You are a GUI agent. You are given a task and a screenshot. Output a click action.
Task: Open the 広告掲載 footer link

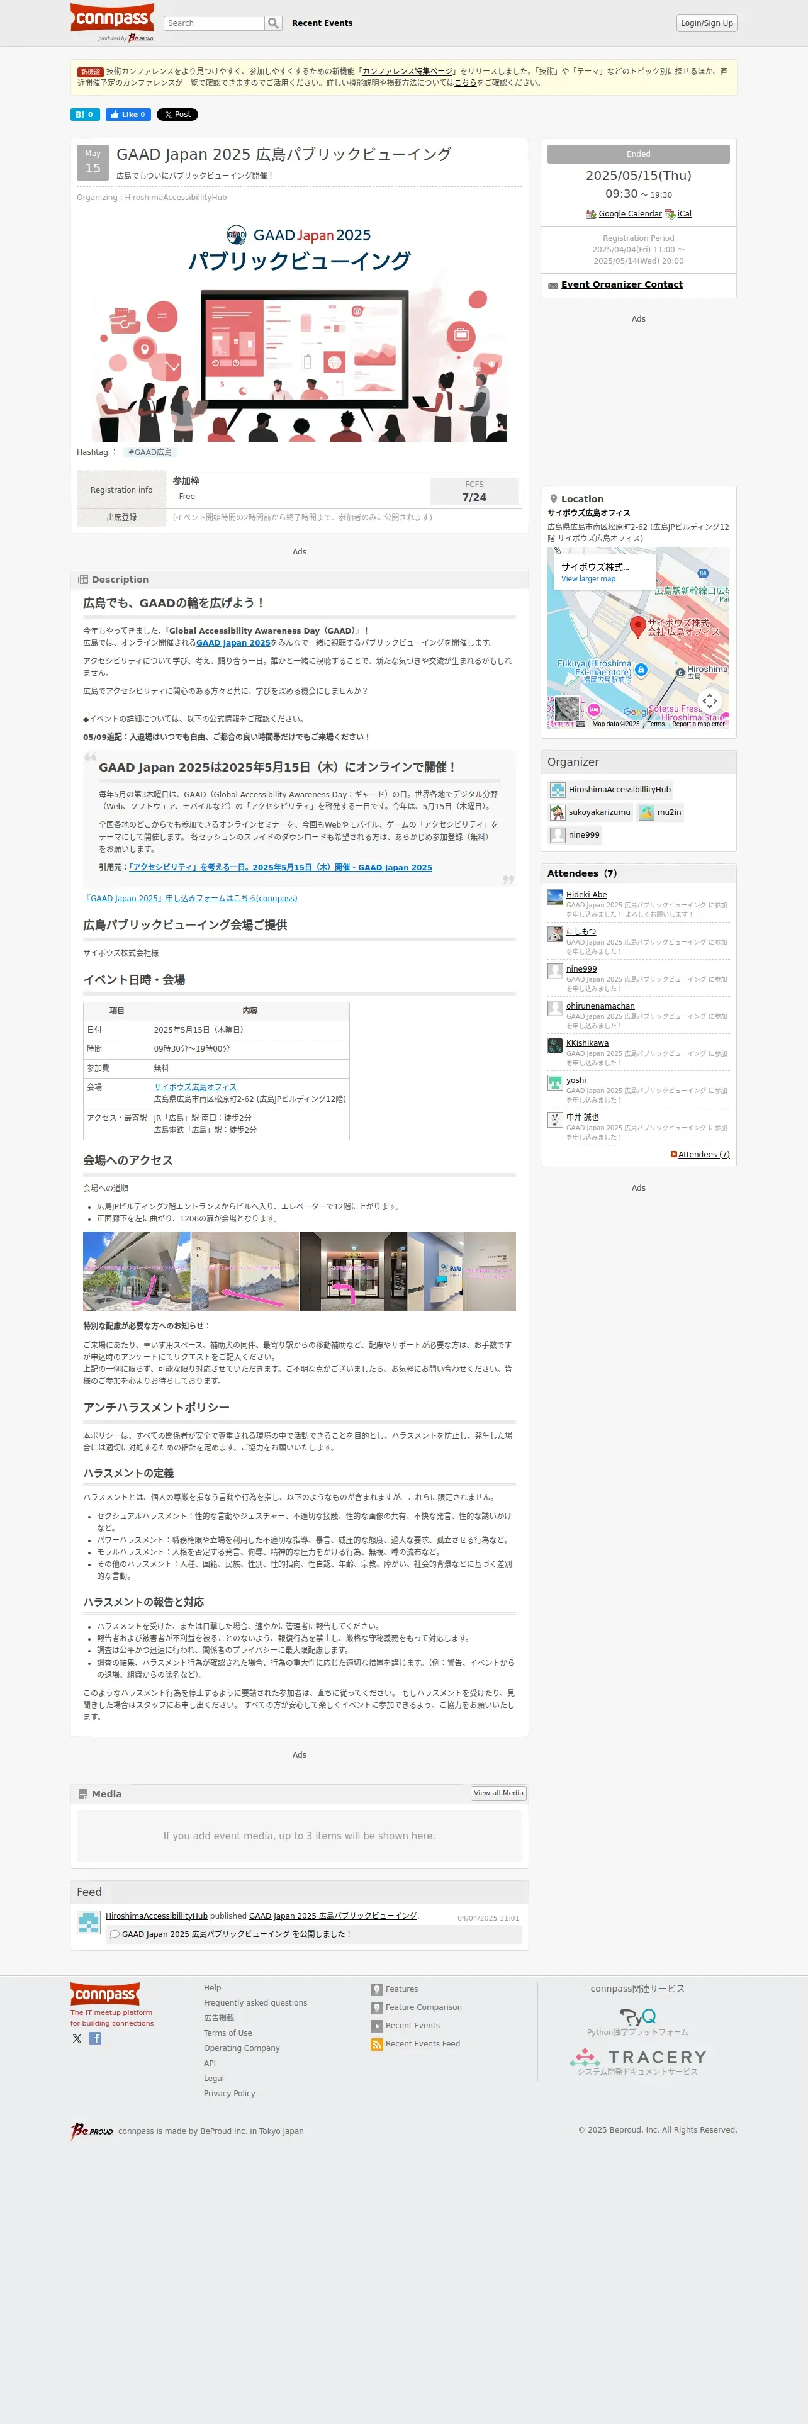[219, 2017]
